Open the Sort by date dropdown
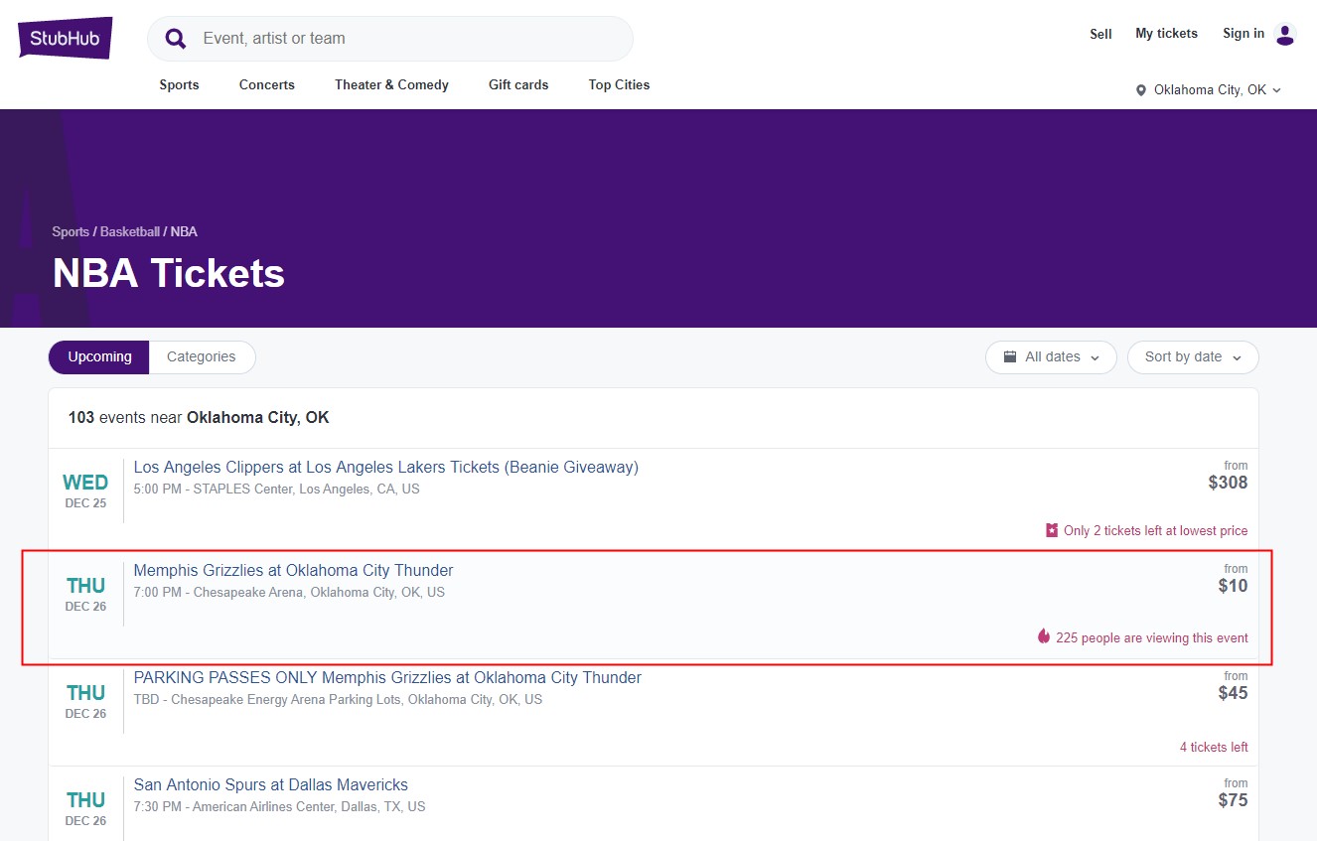 coord(1193,357)
